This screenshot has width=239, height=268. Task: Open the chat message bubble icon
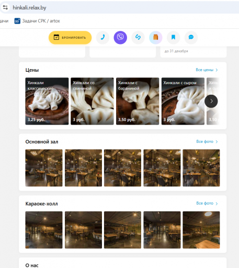click(191, 37)
